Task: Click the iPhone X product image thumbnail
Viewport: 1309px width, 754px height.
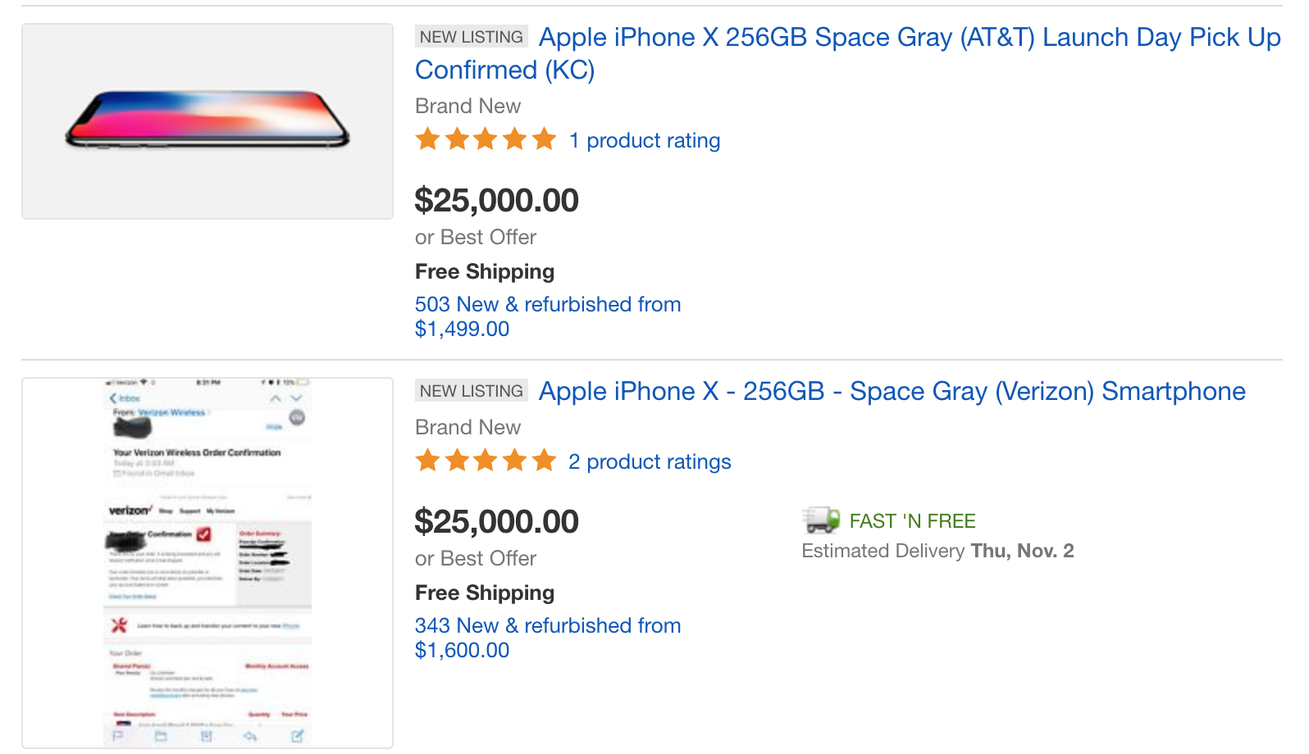Action: point(208,121)
